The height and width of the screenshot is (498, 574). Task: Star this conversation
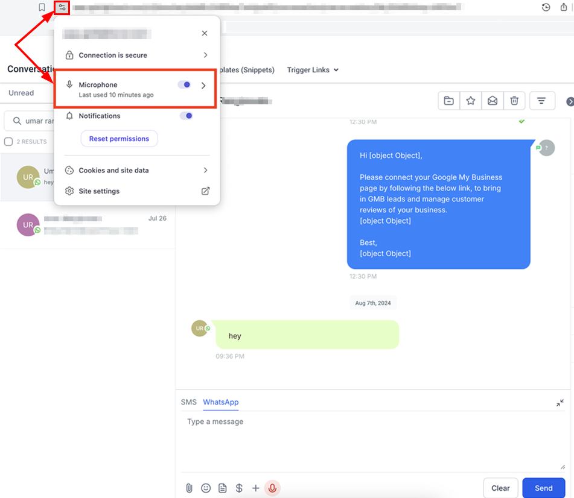coord(471,101)
